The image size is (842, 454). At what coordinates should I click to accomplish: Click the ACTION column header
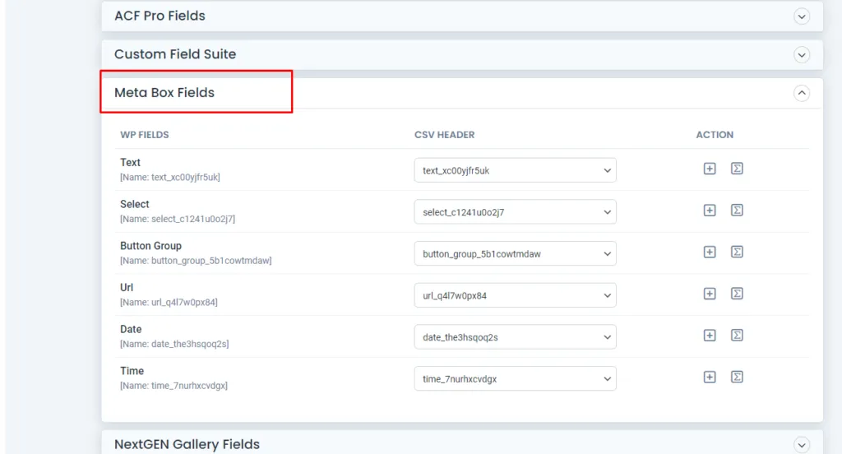[x=715, y=135]
